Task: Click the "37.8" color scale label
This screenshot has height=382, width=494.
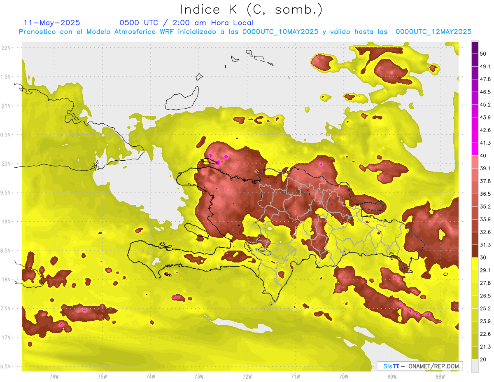Action: pos(485,181)
